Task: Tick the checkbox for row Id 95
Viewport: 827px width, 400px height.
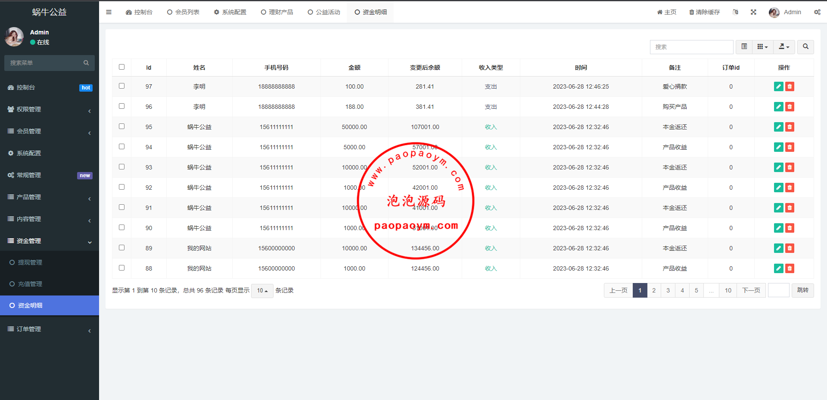Action: (121, 126)
